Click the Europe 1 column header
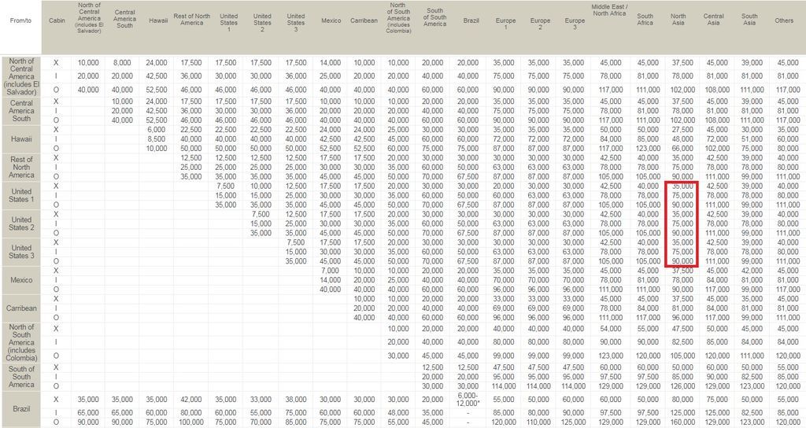The height and width of the screenshot is (428, 806). (506, 24)
